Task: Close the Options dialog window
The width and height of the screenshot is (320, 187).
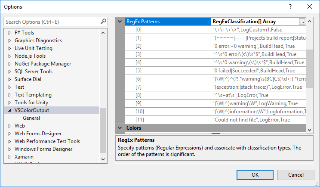Action: (310, 7)
